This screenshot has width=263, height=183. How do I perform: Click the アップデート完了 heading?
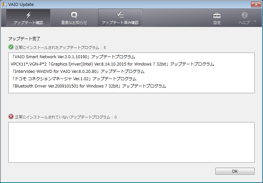click(x=24, y=39)
